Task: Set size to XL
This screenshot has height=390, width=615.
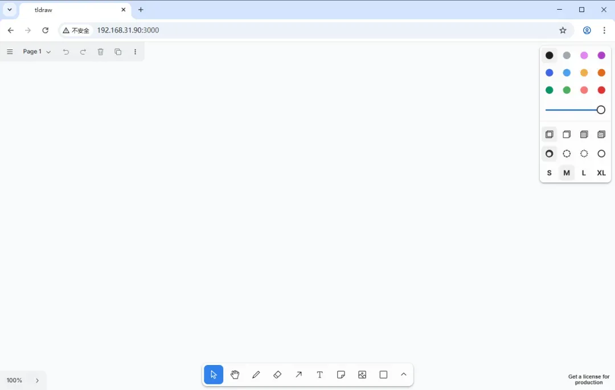Action: click(601, 173)
